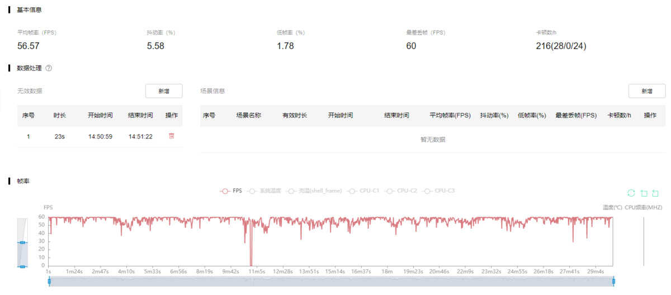Select invalid data row starting at 14:50:59

click(100, 136)
